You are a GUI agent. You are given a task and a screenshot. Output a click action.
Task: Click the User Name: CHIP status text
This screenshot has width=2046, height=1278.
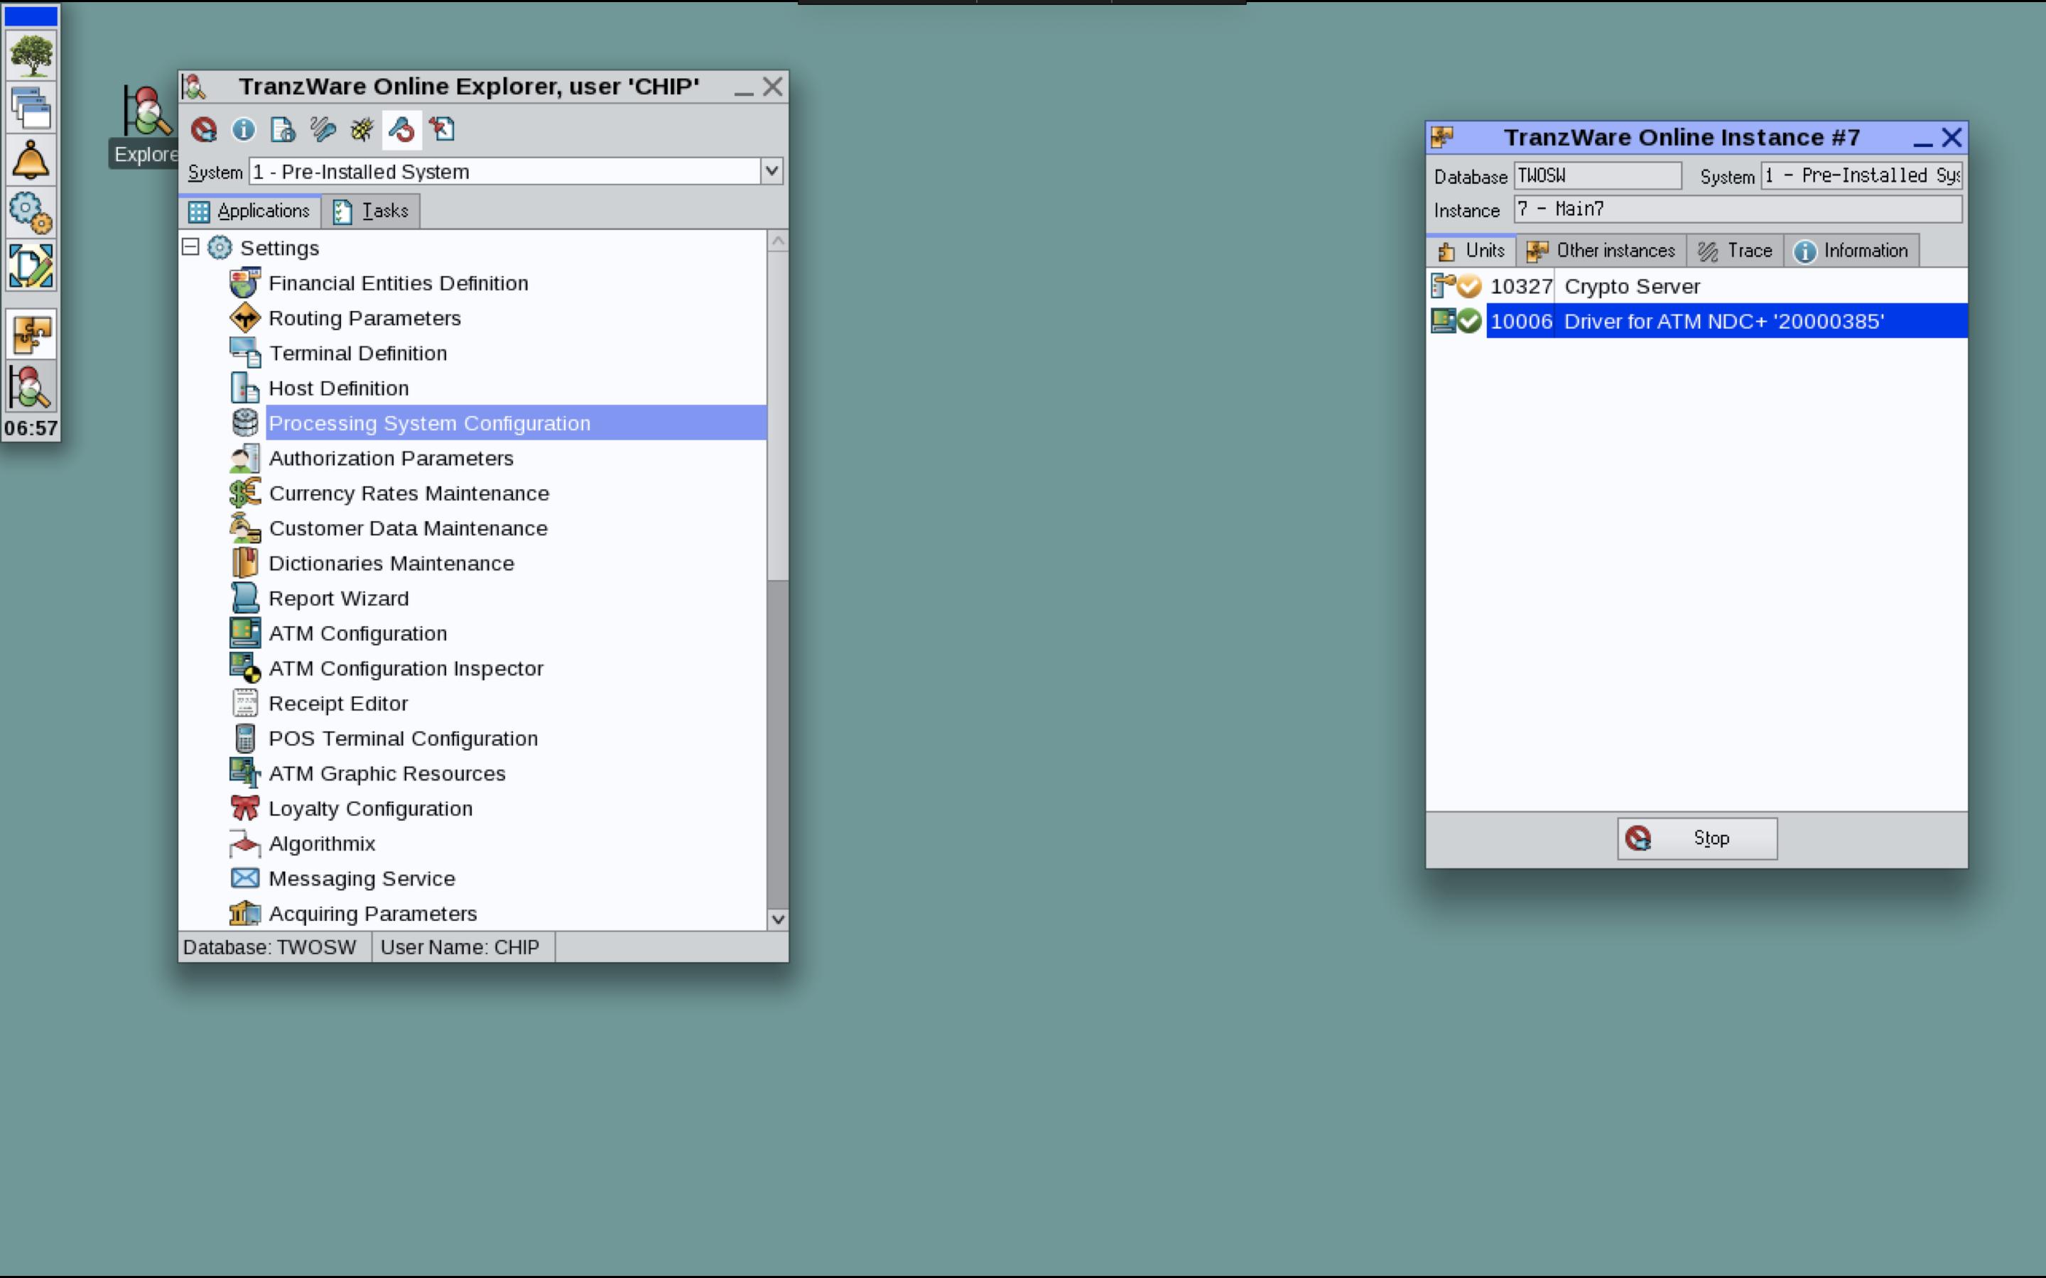click(x=460, y=948)
